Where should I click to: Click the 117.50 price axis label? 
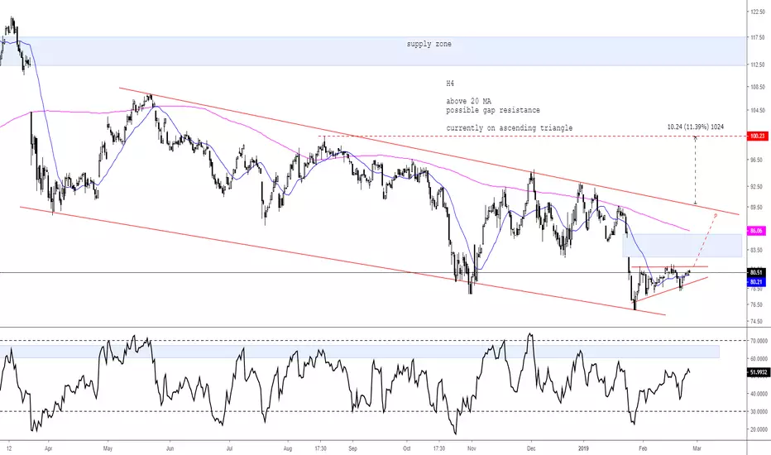point(758,37)
